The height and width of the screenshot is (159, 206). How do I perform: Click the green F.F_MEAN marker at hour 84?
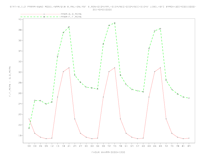[x=189, y=98]
